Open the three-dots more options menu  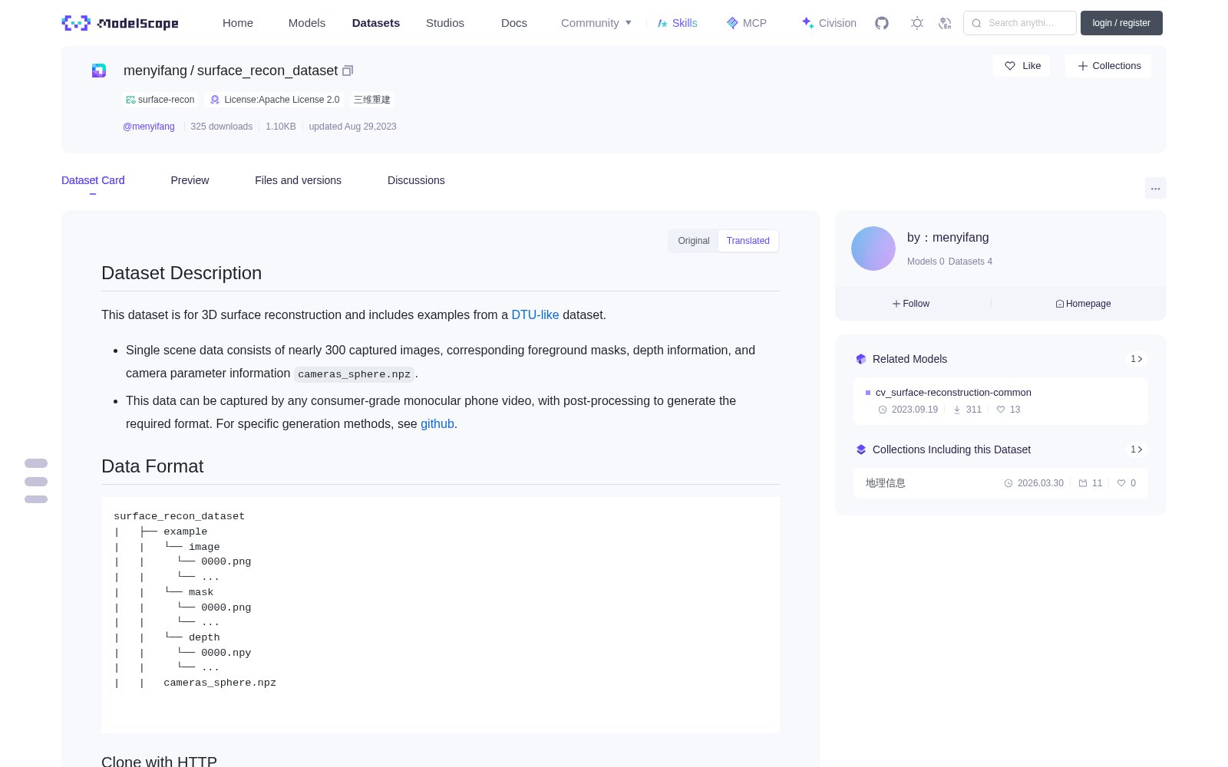pyautogui.click(x=1155, y=189)
